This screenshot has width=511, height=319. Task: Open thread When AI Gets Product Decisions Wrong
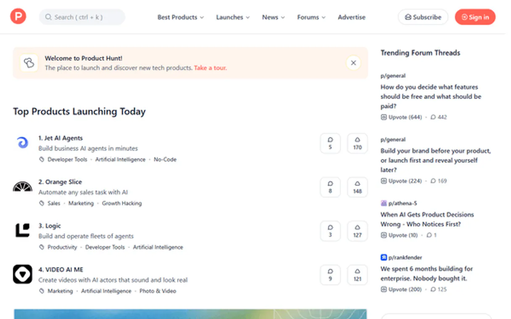pos(427,219)
